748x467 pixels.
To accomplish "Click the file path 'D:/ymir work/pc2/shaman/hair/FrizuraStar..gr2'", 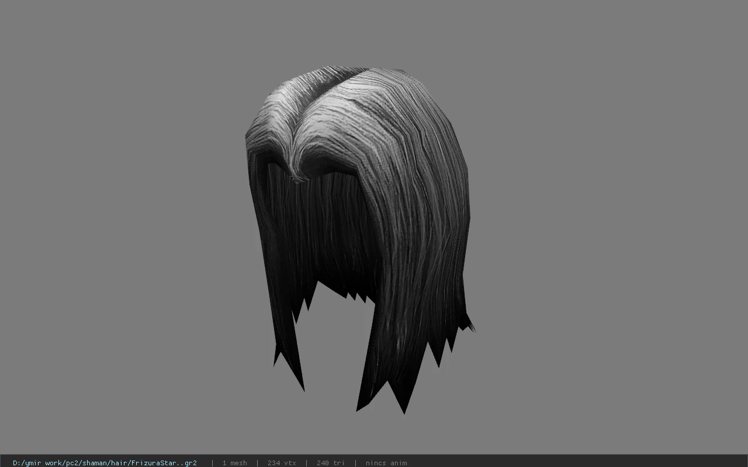I will [x=105, y=463].
